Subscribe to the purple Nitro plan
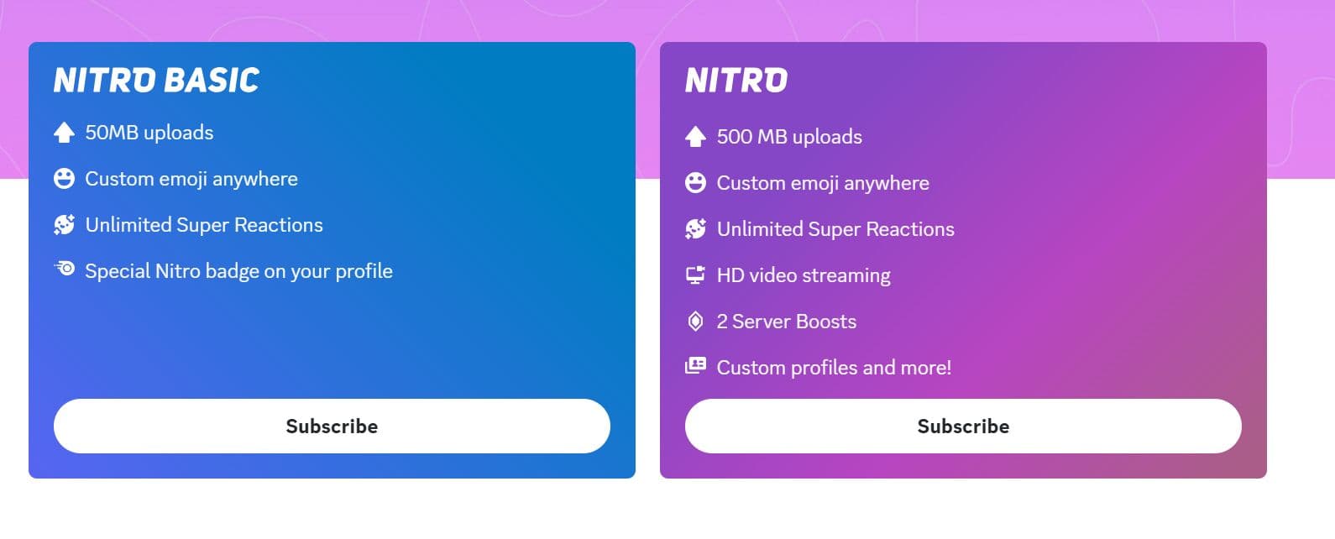Image resolution: width=1335 pixels, height=539 pixels. (x=963, y=426)
